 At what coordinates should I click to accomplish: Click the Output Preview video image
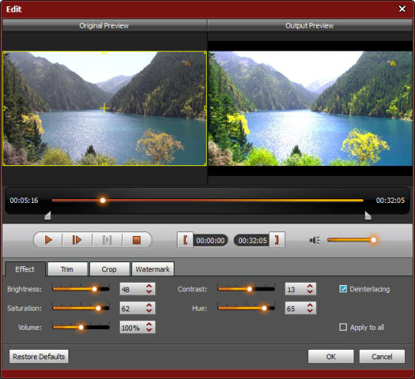[310, 108]
